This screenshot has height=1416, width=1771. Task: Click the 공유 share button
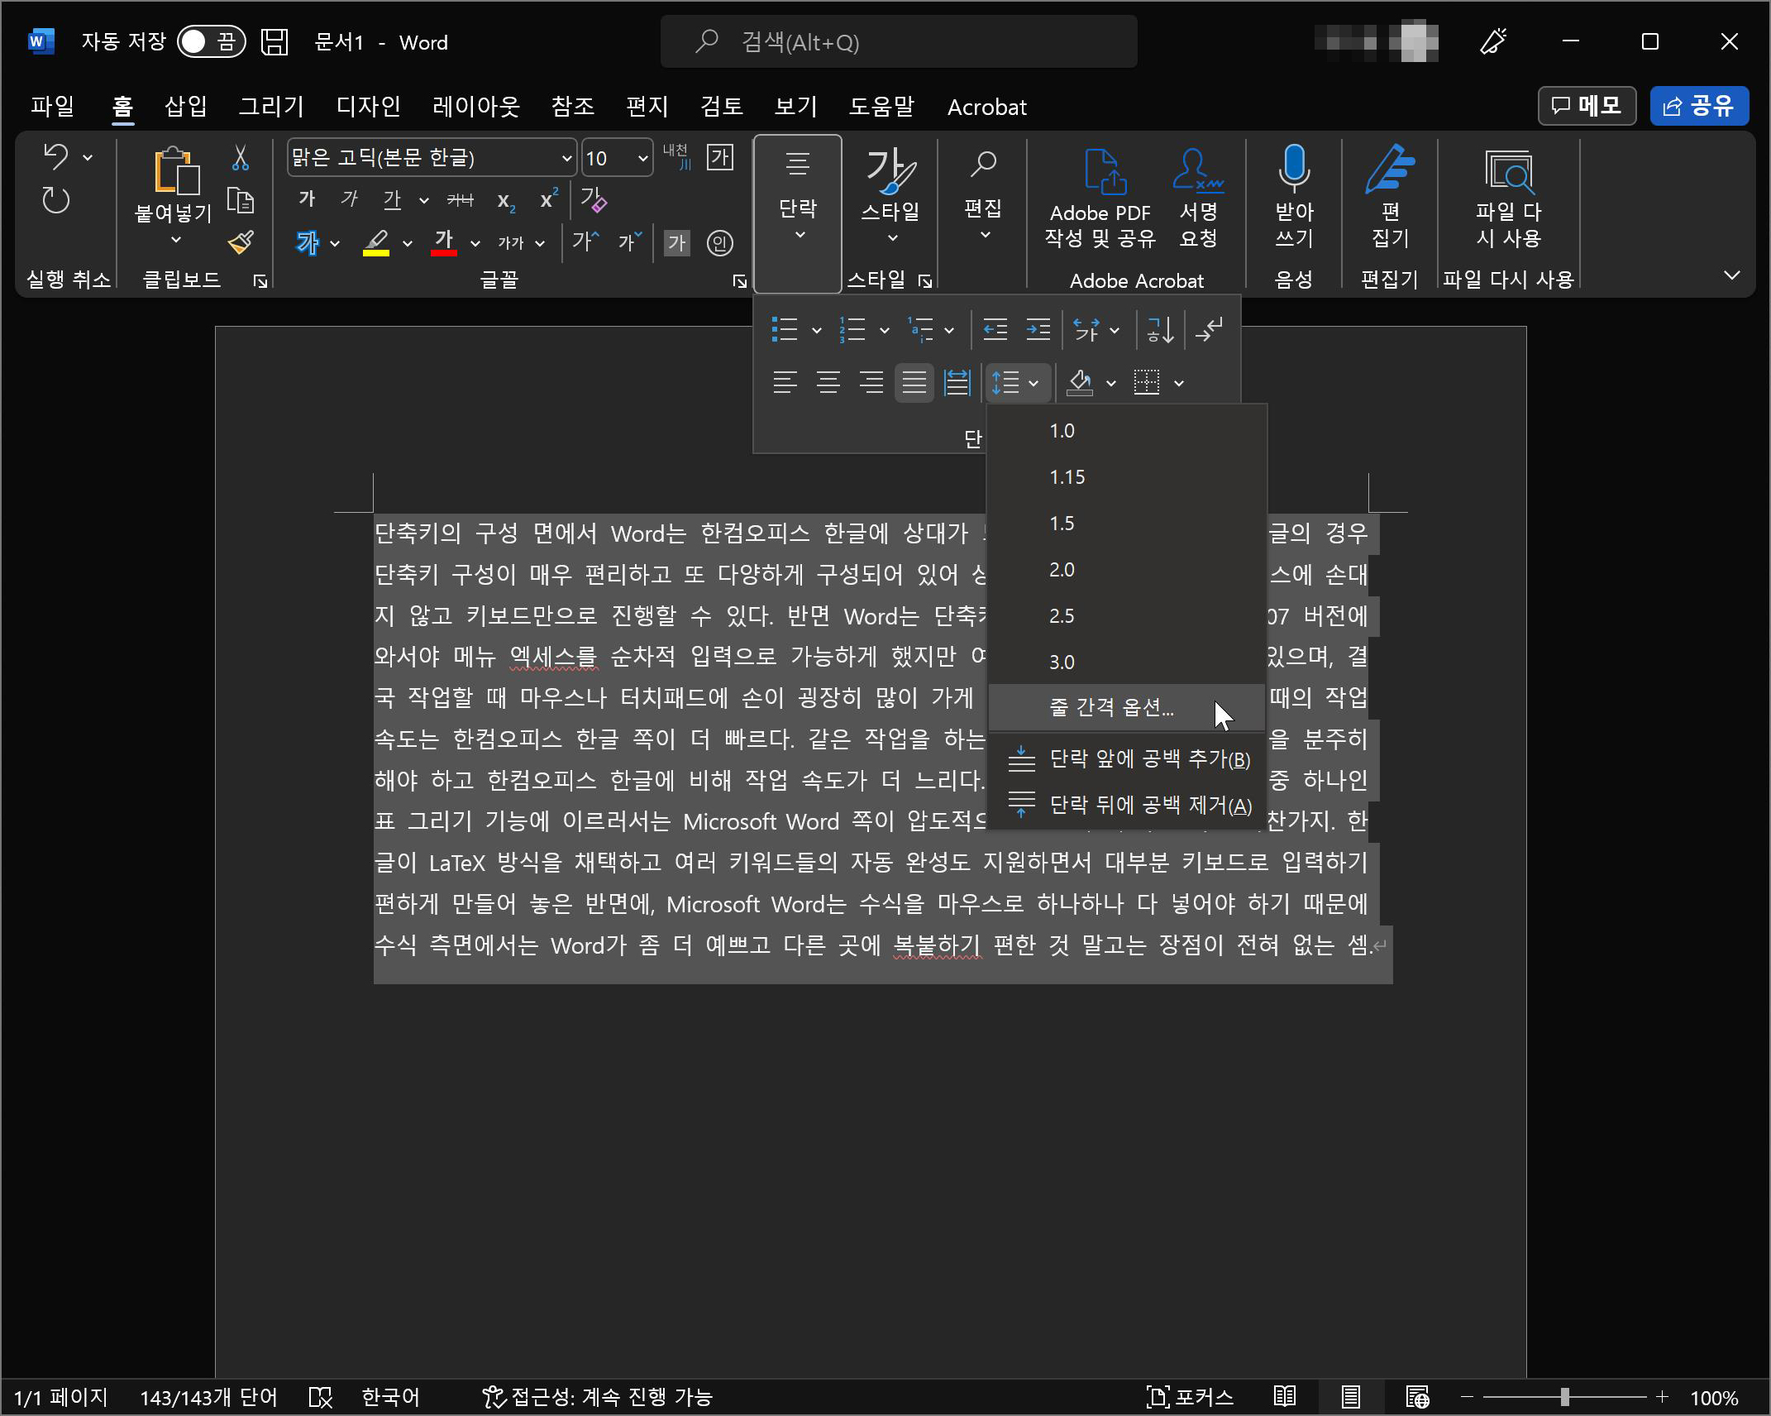pyautogui.click(x=1698, y=106)
